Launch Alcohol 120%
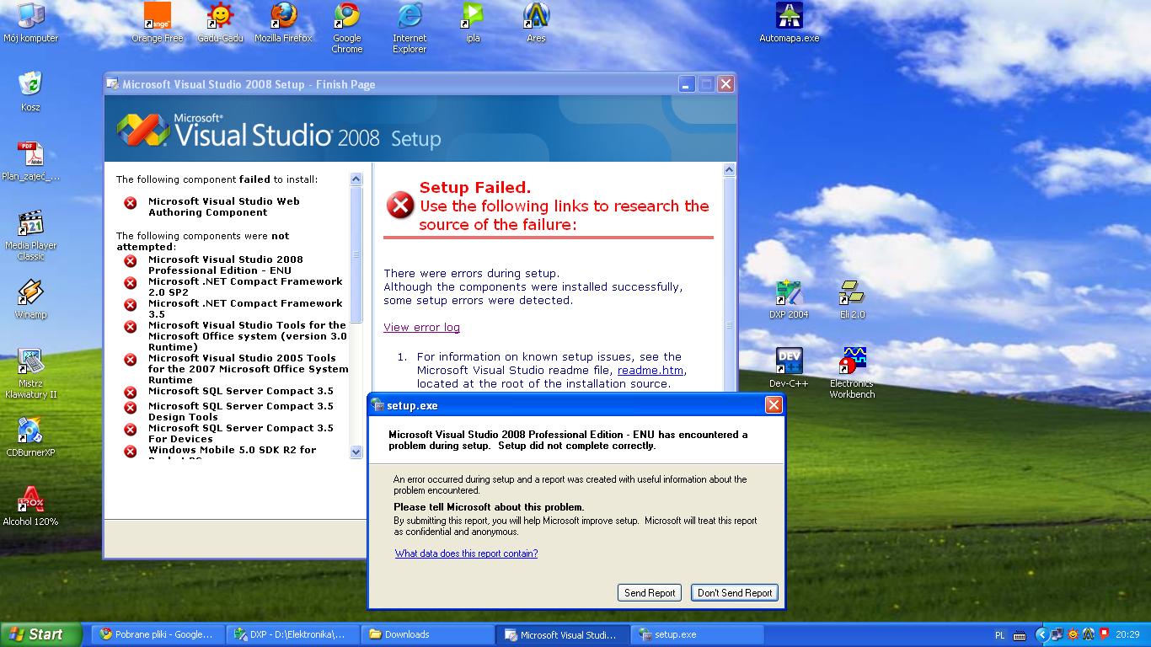The height and width of the screenshot is (647, 1151). (x=30, y=497)
